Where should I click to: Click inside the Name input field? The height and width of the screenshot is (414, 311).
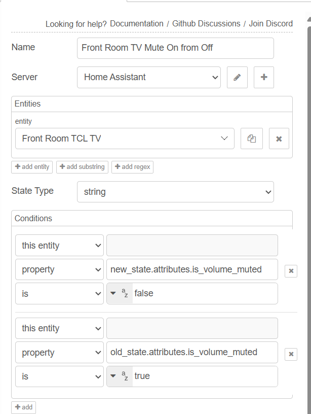tap(175, 48)
